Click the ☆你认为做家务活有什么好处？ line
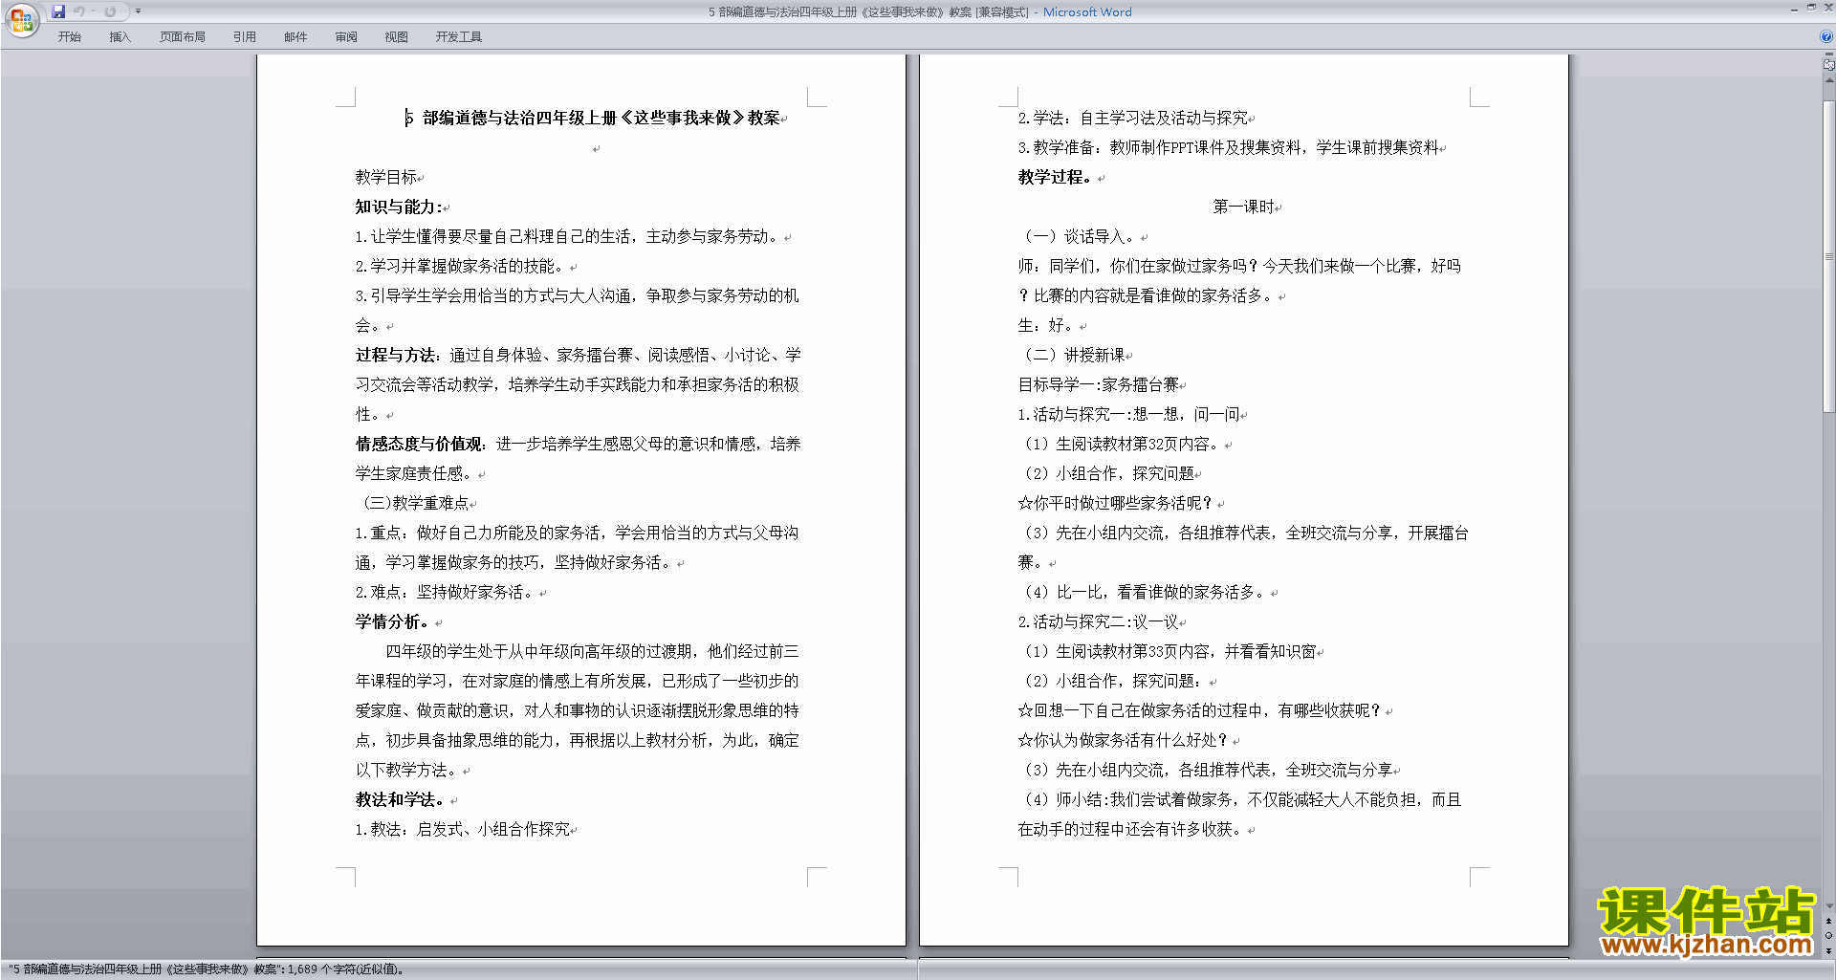The width and height of the screenshot is (1836, 980). click(x=1124, y=740)
